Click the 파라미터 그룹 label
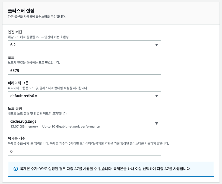Image resolution: width=222 pixels, height=184 pixels. [x=18, y=83]
